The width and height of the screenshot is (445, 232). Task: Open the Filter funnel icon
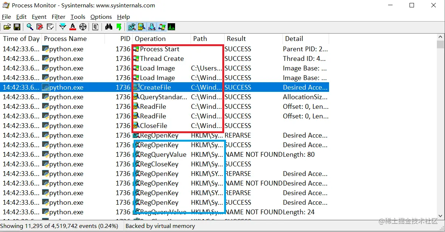pyautogui.click(x=63, y=27)
